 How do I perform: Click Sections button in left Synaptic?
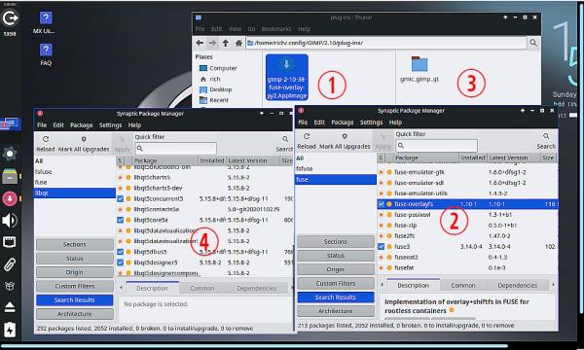(x=75, y=244)
